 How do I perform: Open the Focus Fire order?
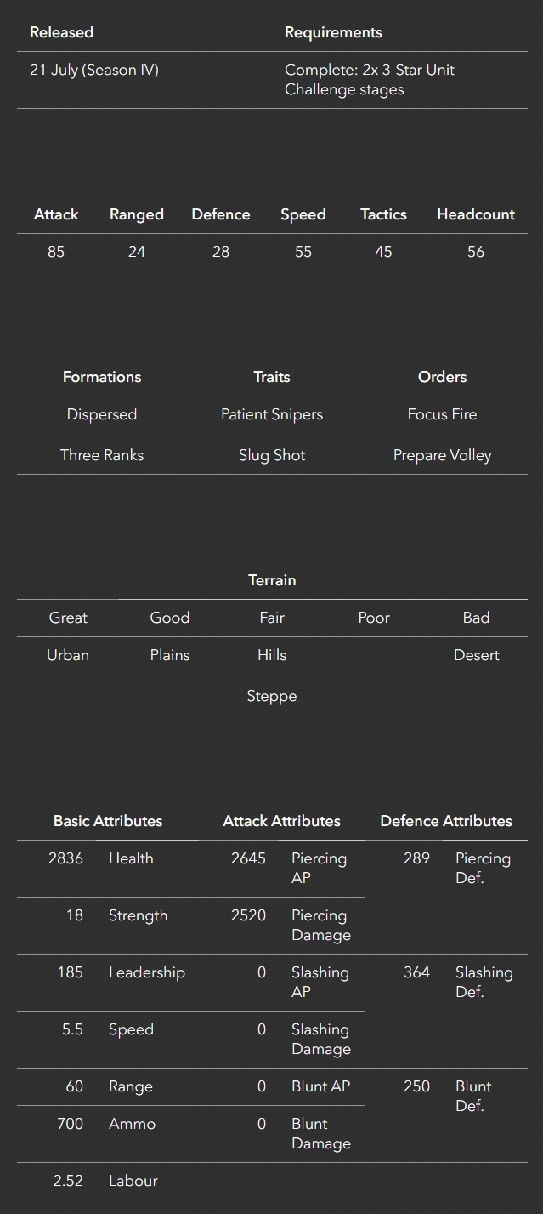[x=442, y=414]
